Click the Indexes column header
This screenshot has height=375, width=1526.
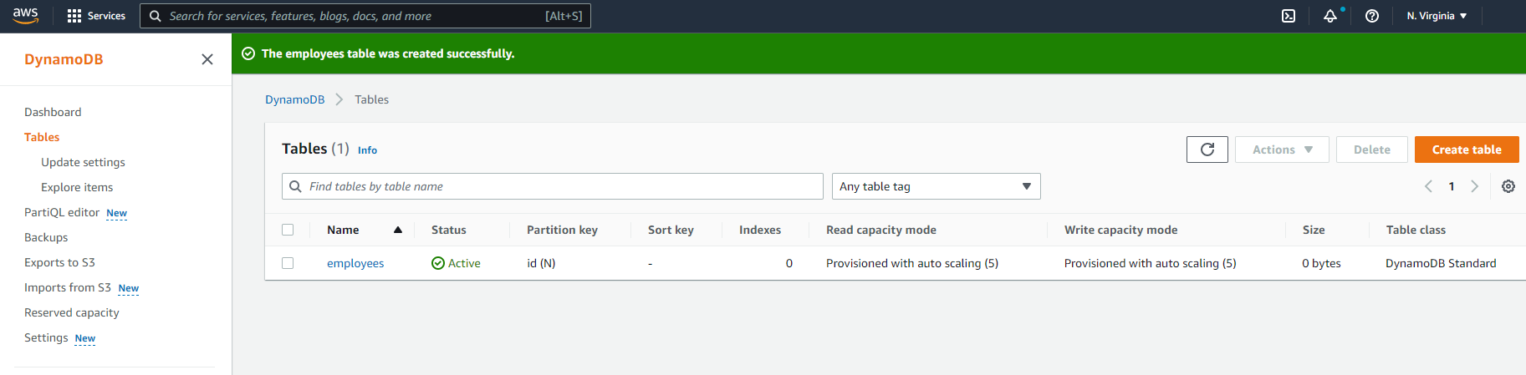760,230
